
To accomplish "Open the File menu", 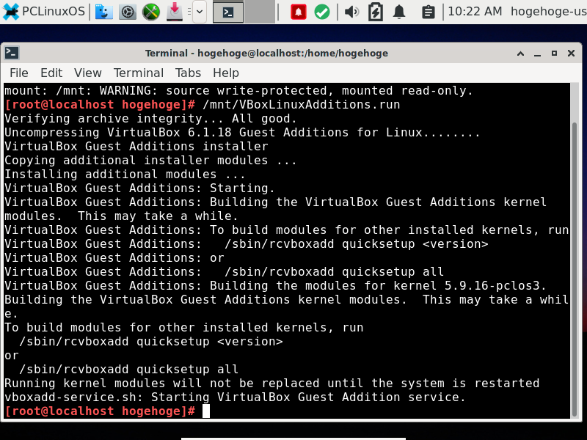I will (x=19, y=73).
